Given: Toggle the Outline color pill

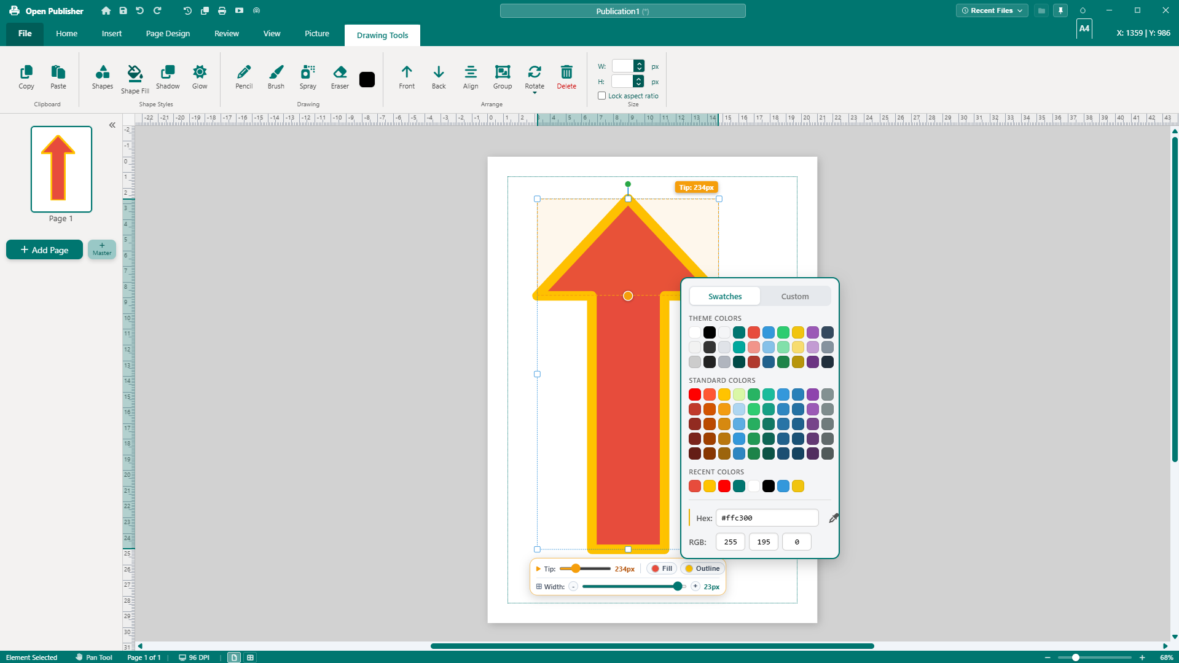Looking at the screenshot, I should (702, 568).
